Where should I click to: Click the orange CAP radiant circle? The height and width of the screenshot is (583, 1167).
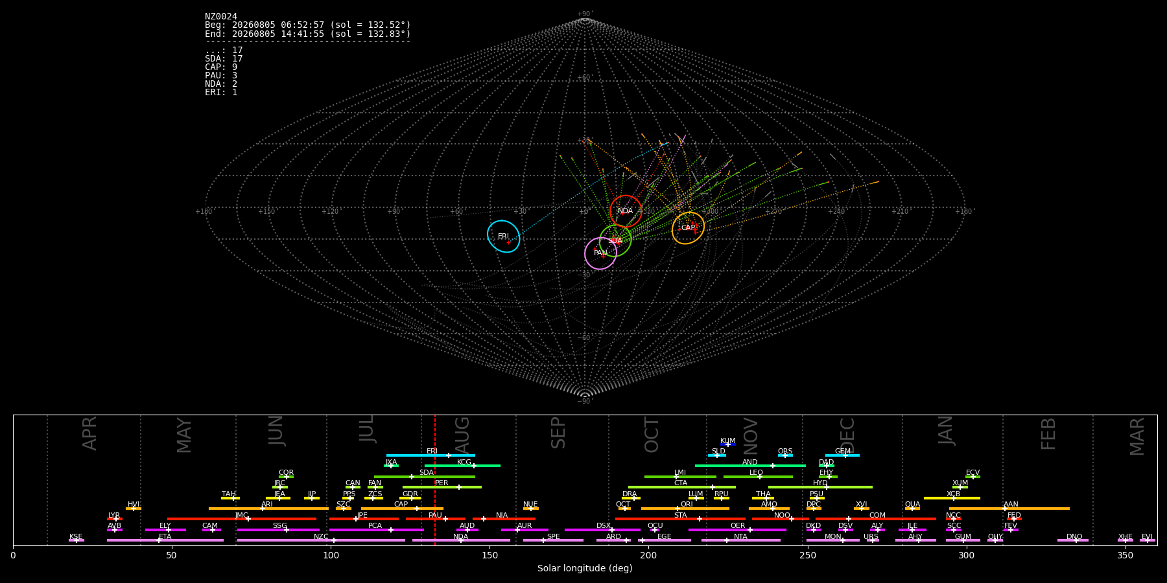[x=688, y=228]
